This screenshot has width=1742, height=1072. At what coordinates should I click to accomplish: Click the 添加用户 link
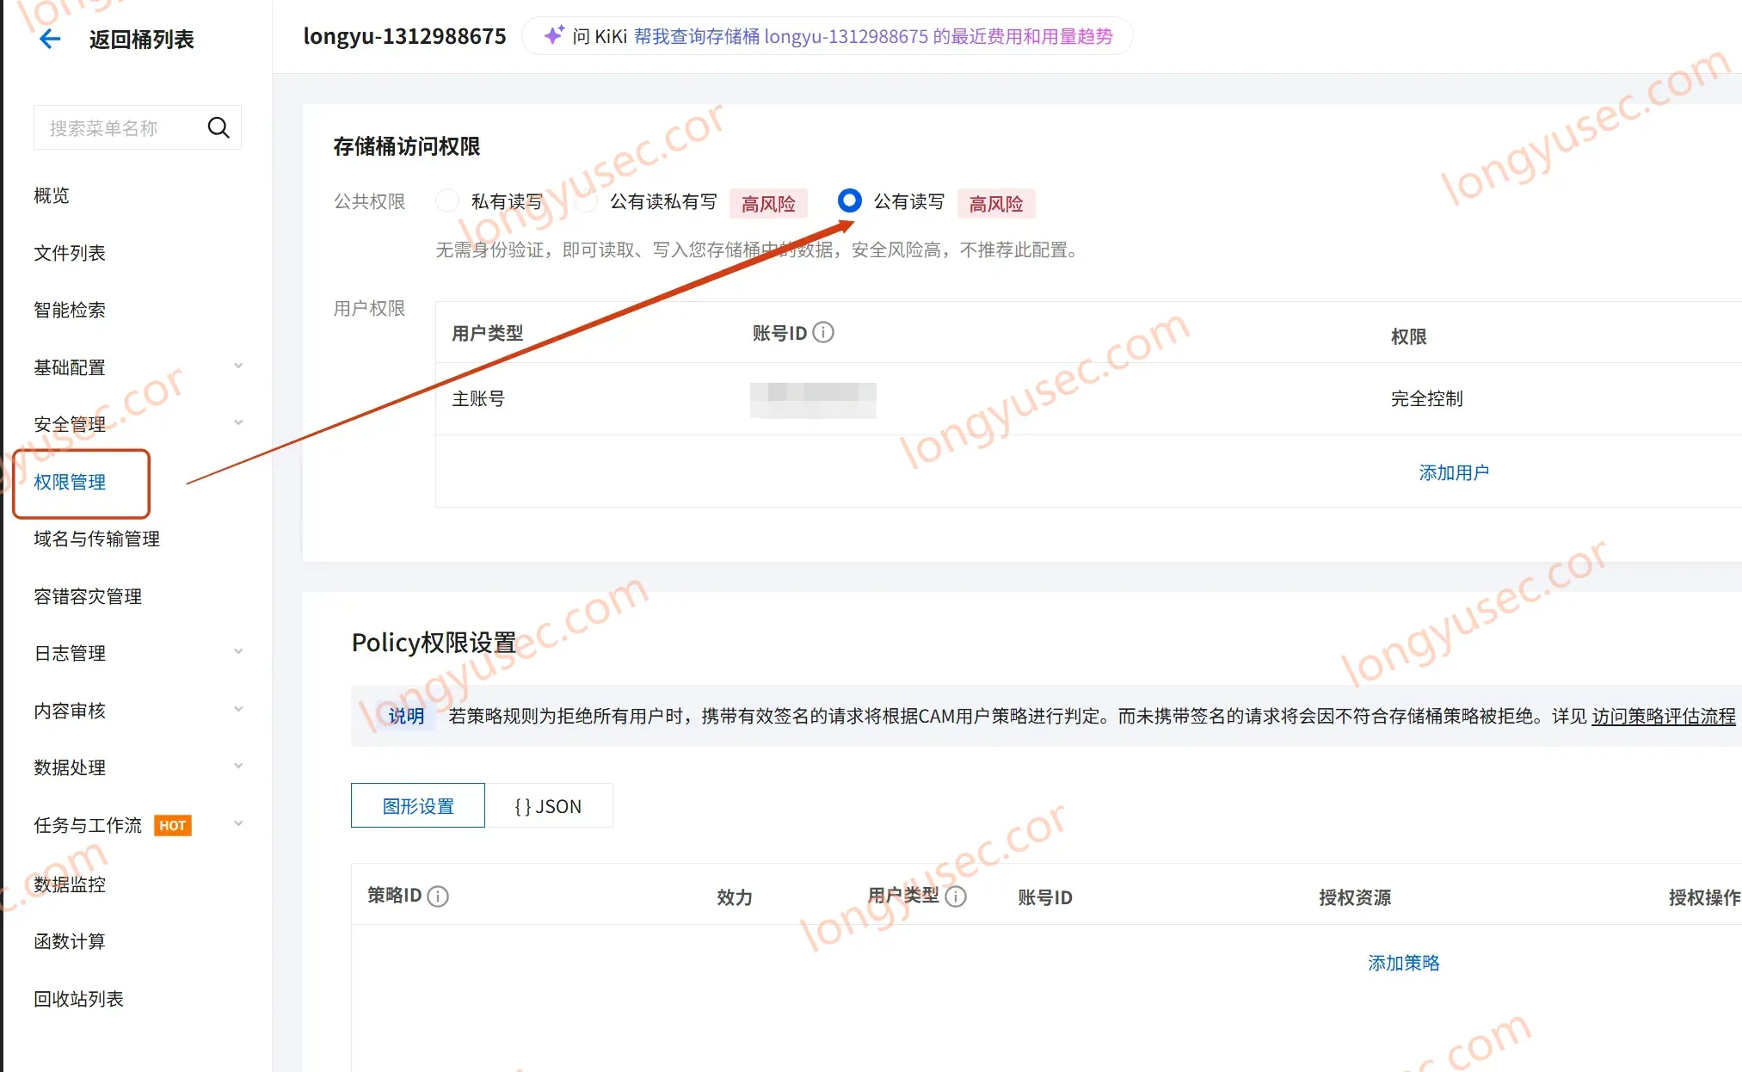tap(1454, 472)
